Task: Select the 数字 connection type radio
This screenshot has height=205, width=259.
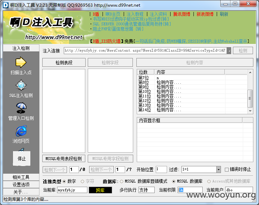Action: (64, 181)
